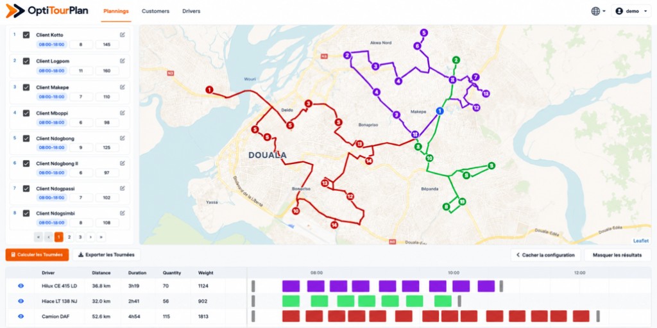The height and width of the screenshot is (328, 657).
Task: Go to previous page arrow
Action: pos(49,237)
